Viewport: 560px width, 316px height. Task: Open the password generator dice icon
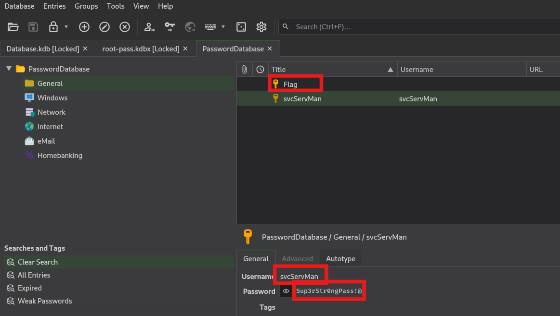click(241, 27)
